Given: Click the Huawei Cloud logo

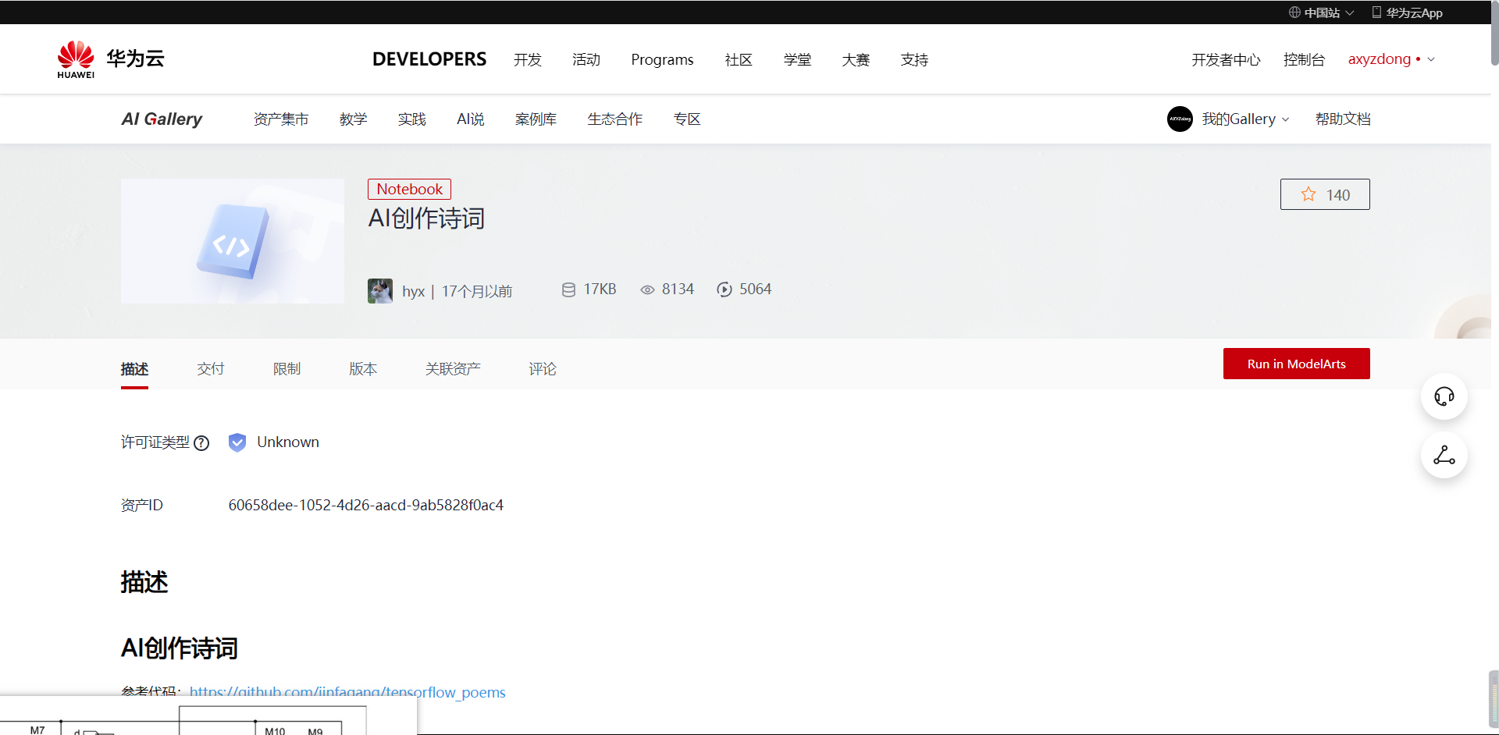Looking at the screenshot, I should [111, 59].
